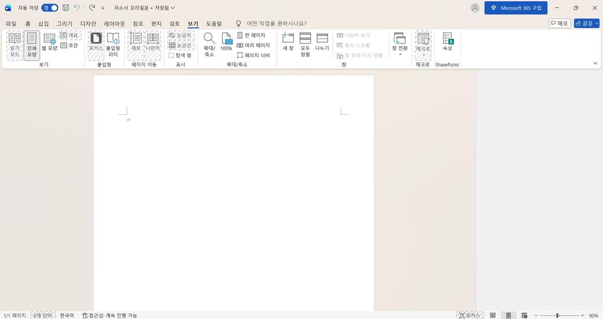The image size is (603, 319).
Task: Click the 메모 (Comments) button
Action: pos(560,24)
